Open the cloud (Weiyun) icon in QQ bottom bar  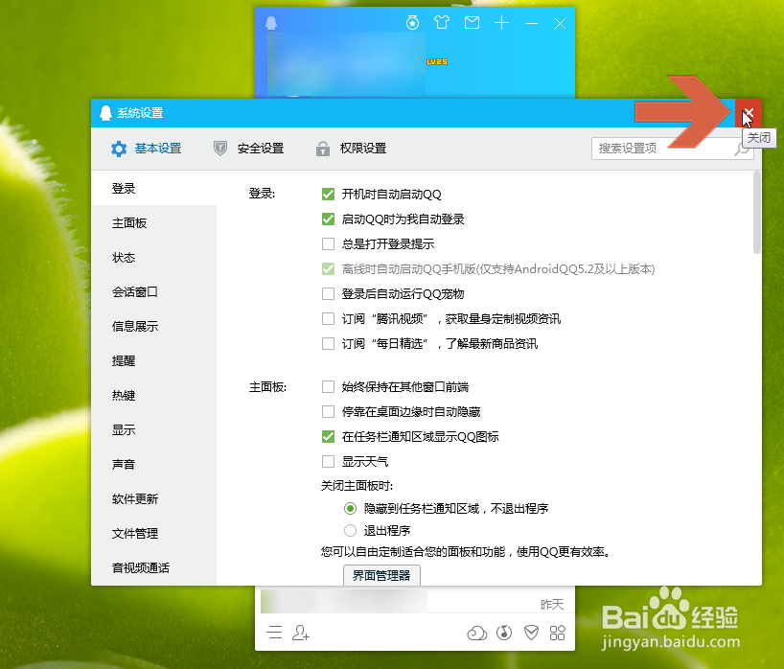[477, 633]
